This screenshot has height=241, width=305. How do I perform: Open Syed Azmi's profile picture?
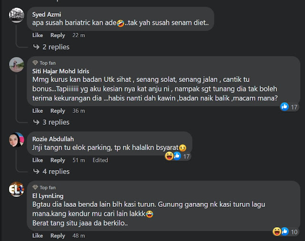(17, 15)
